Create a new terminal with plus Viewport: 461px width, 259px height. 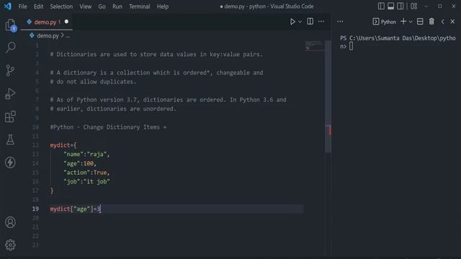click(x=403, y=22)
